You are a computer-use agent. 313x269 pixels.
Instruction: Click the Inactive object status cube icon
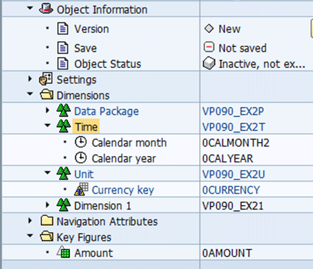click(x=209, y=63)
